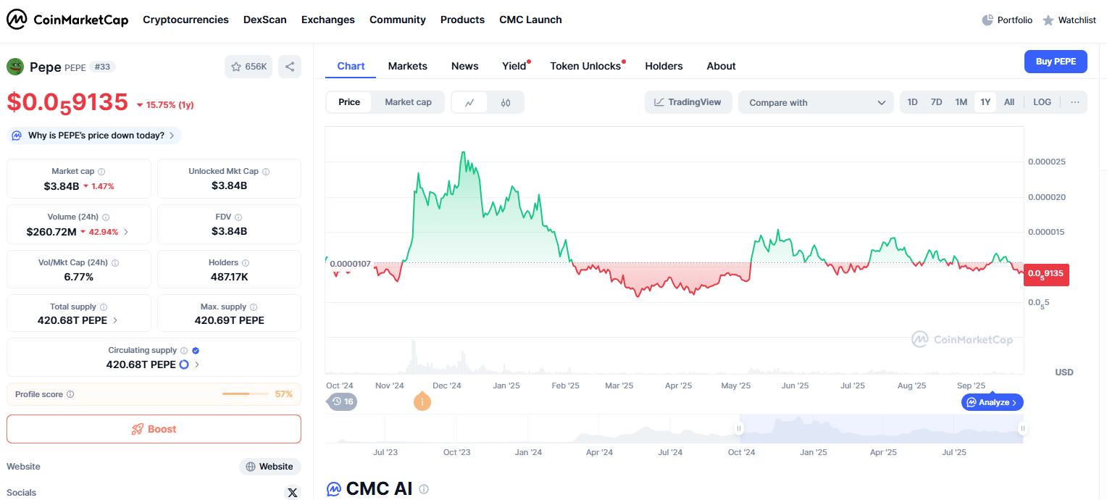
Task: Open the X (Twitter) social link icon
Action: [293, 493]
